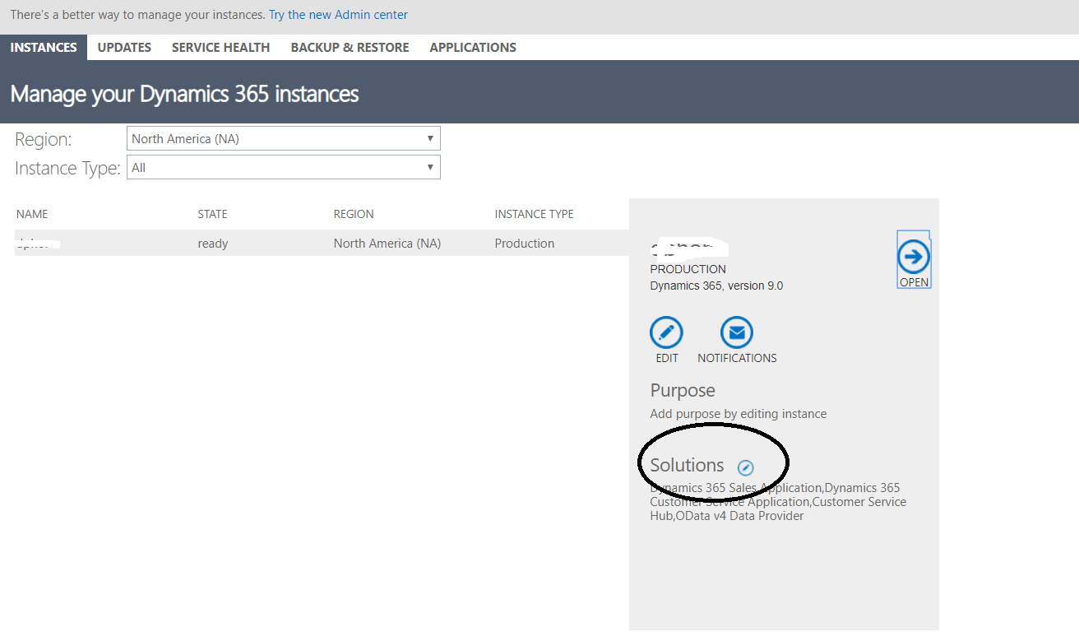Screen dimensions: 1079x641
Task: Click the pencil icon beside Solutions
Action: point(746,467)
